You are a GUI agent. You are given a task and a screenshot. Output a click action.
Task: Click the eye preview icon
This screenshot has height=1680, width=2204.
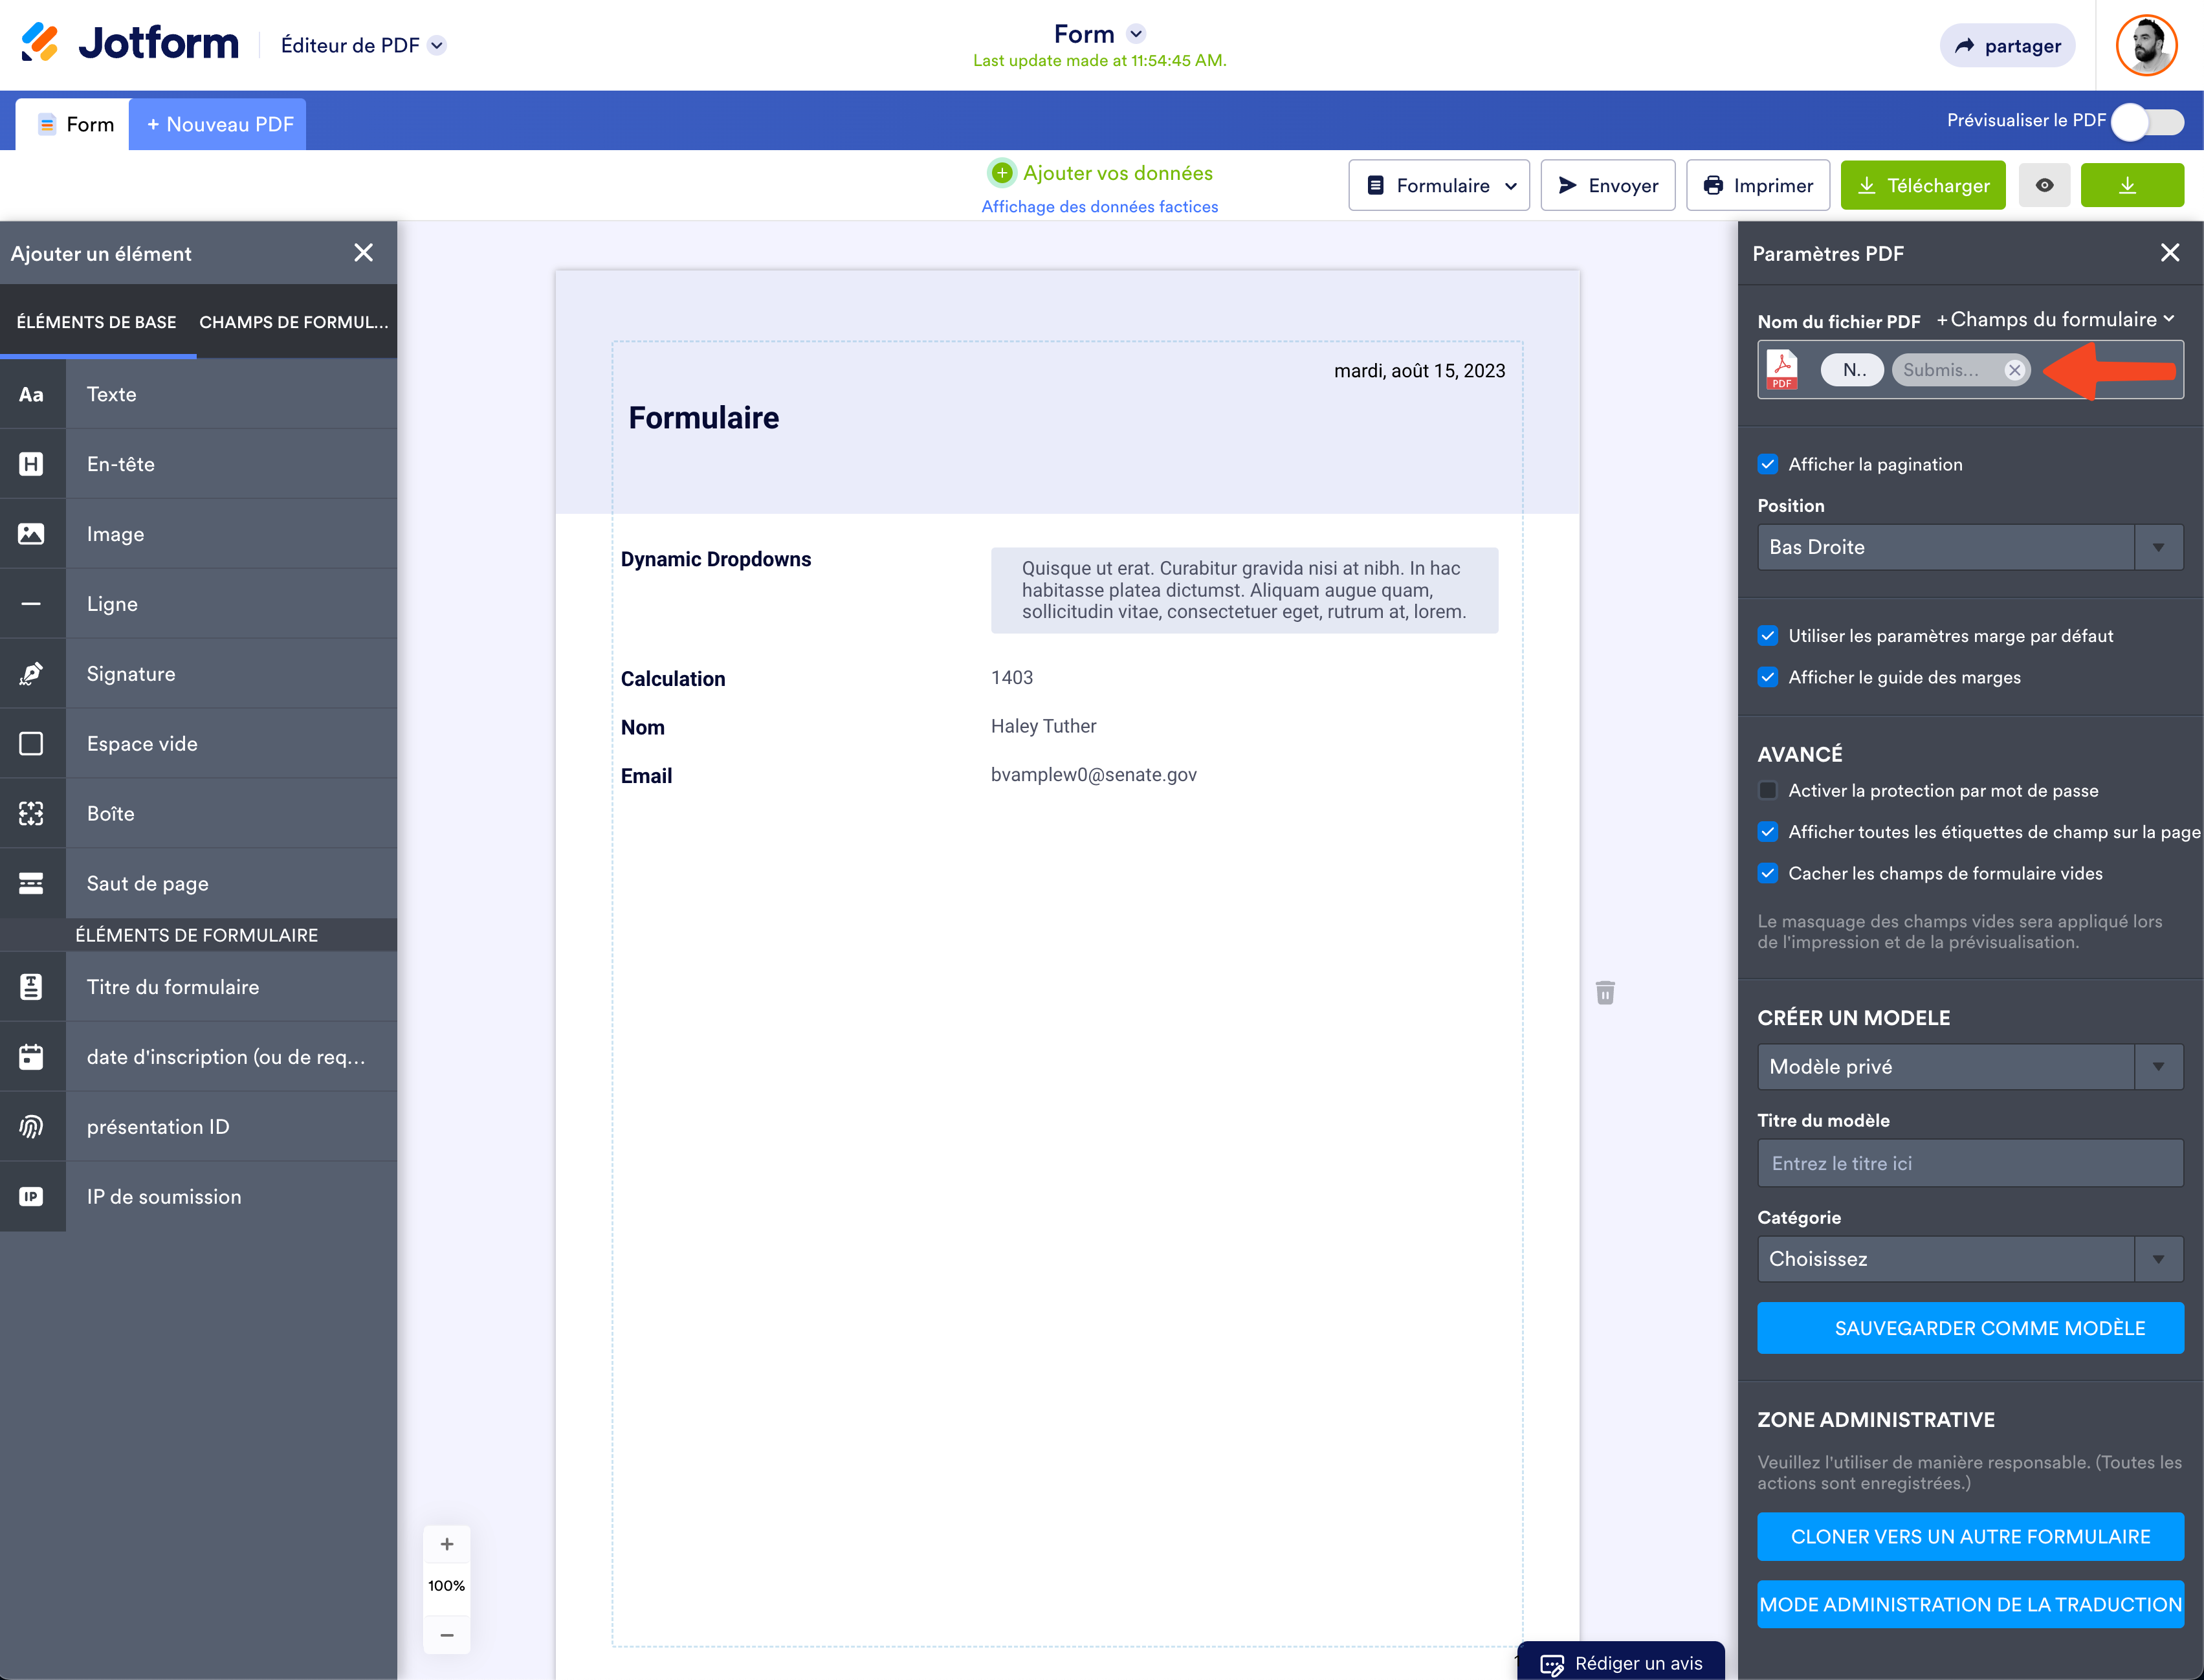click(x=2044, y=185)
